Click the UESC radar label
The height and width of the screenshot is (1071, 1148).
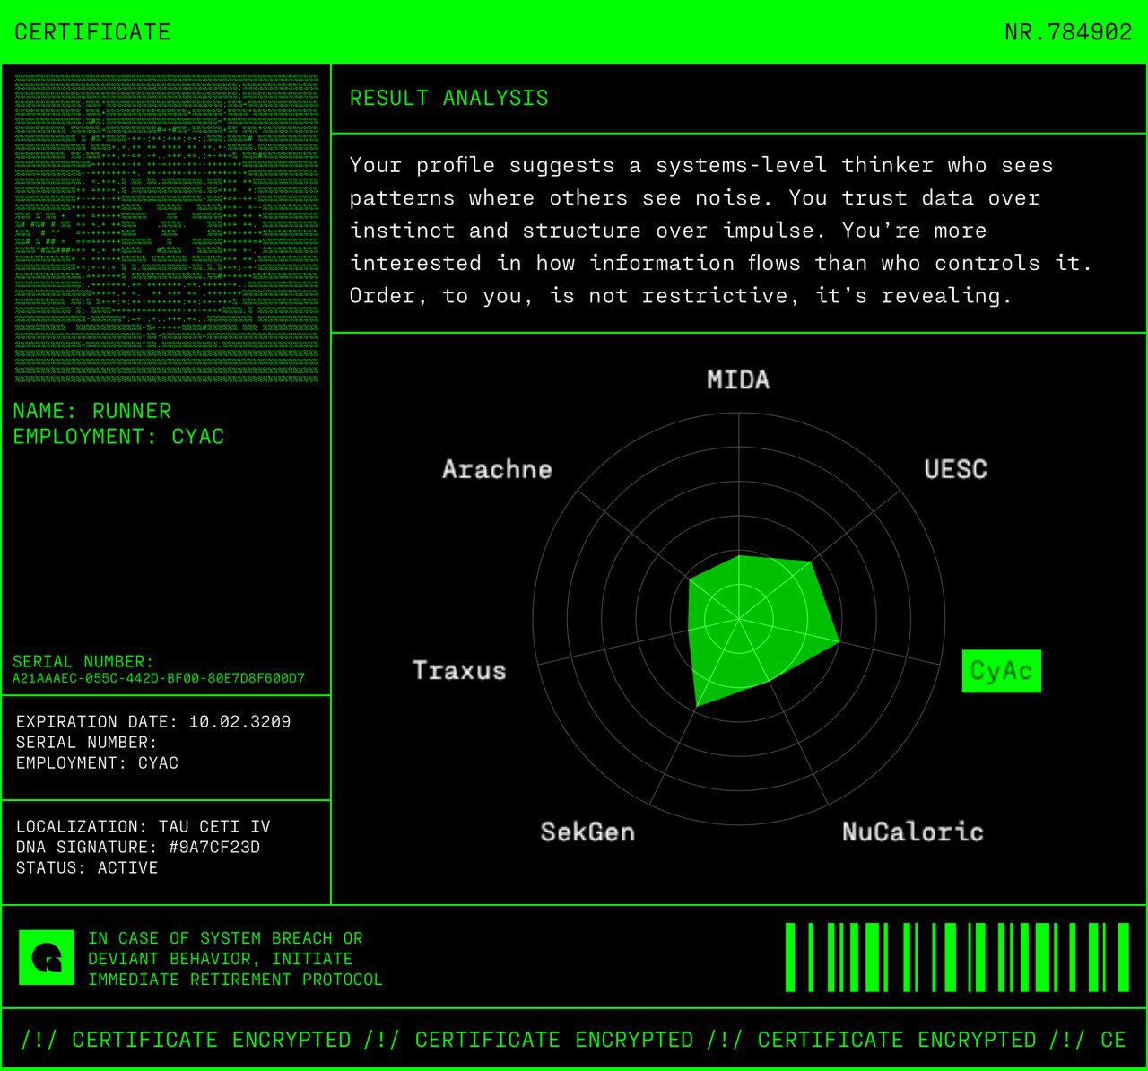click(955, 469)
